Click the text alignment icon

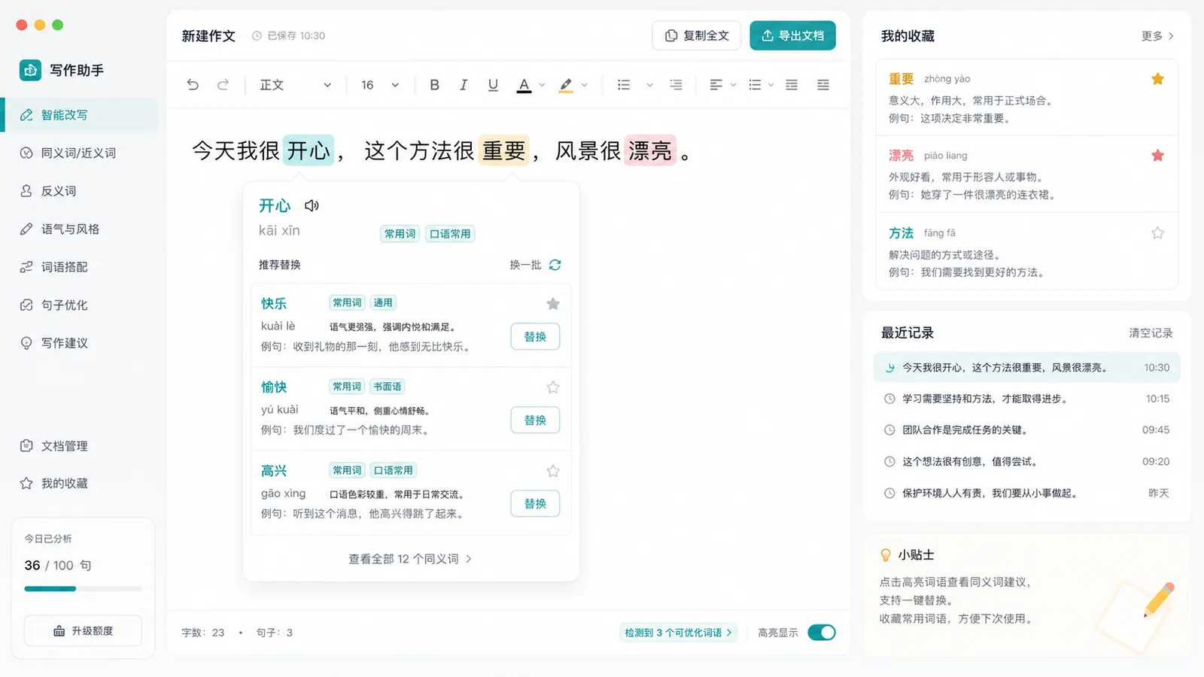coord(716,85)
